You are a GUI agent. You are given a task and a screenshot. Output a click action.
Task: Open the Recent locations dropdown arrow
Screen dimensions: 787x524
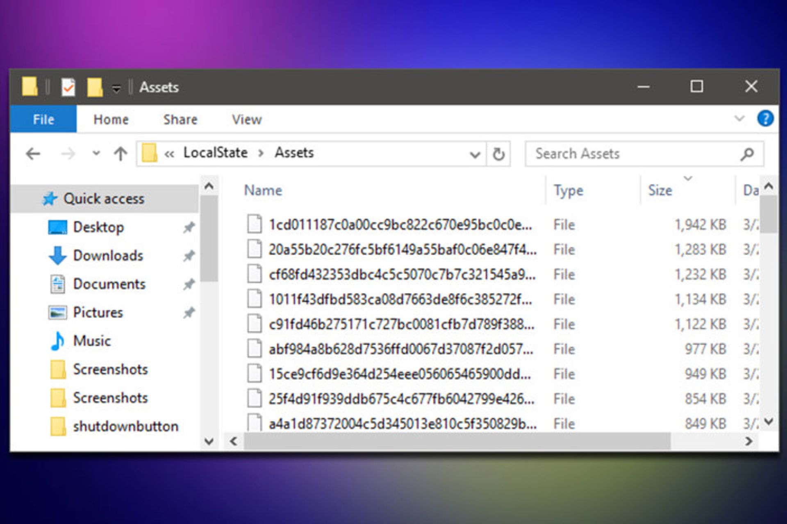pyautogui.click(x=96, y=154)
